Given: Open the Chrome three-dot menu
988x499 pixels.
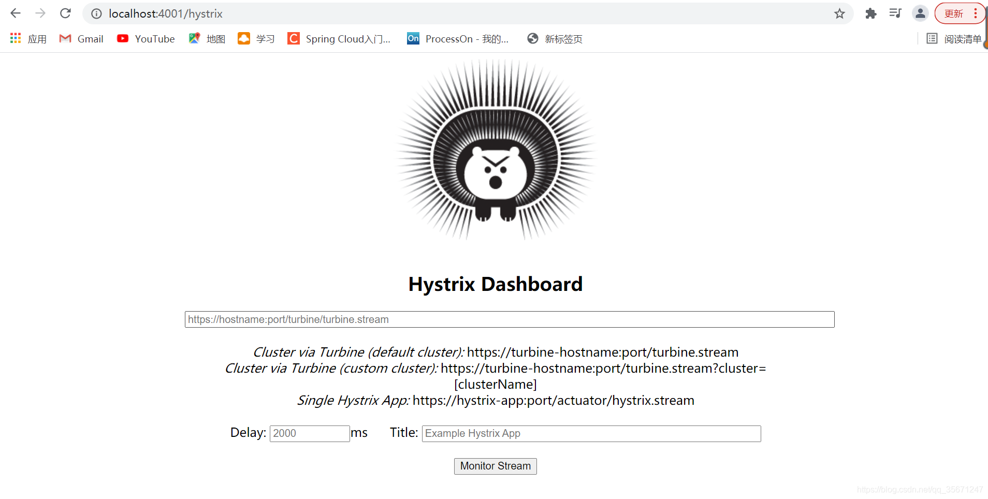Looking at the screenshot, I should tap(976, 14).
